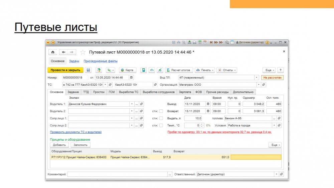Click the back arrow navigation button
This screenshot has width=334, height=188.
point(63,52)
